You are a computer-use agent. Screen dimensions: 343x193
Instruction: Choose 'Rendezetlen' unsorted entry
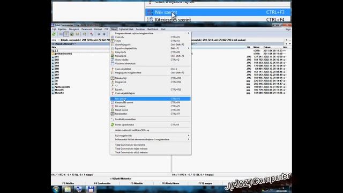click(150, 114)
